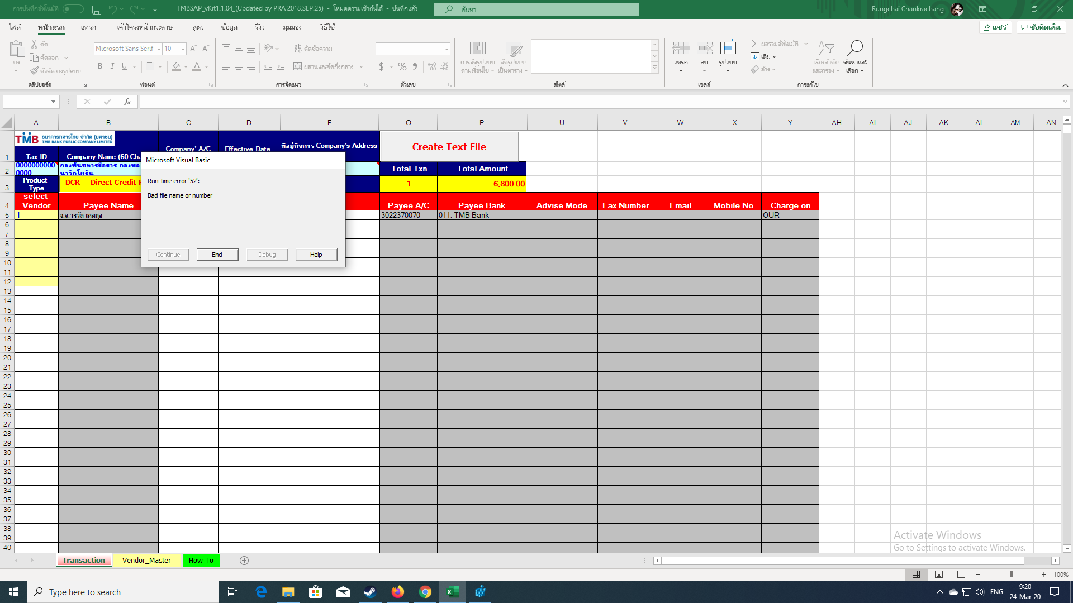Toggle the AutoSave switch
Image resolution: width=1073 pixels, height=603 pixels.
tap(73, 9)
